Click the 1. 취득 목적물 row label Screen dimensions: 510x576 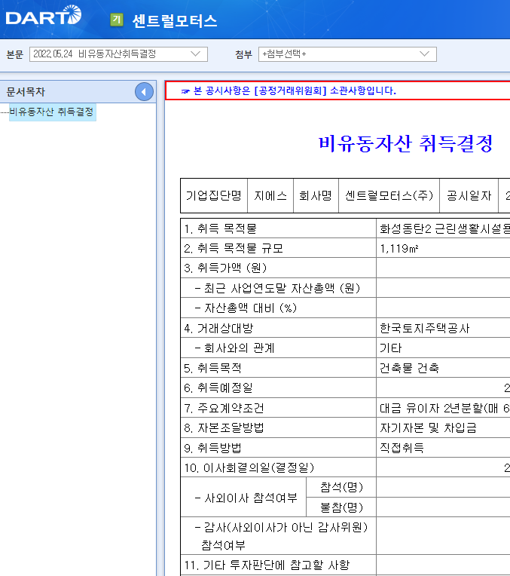click(220, 229)
